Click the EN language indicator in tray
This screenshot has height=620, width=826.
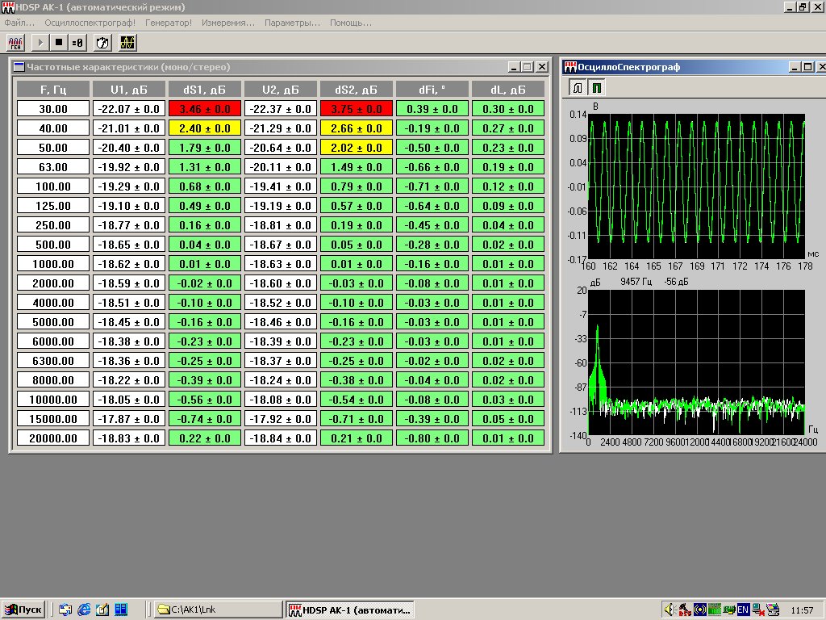[743, 610]
